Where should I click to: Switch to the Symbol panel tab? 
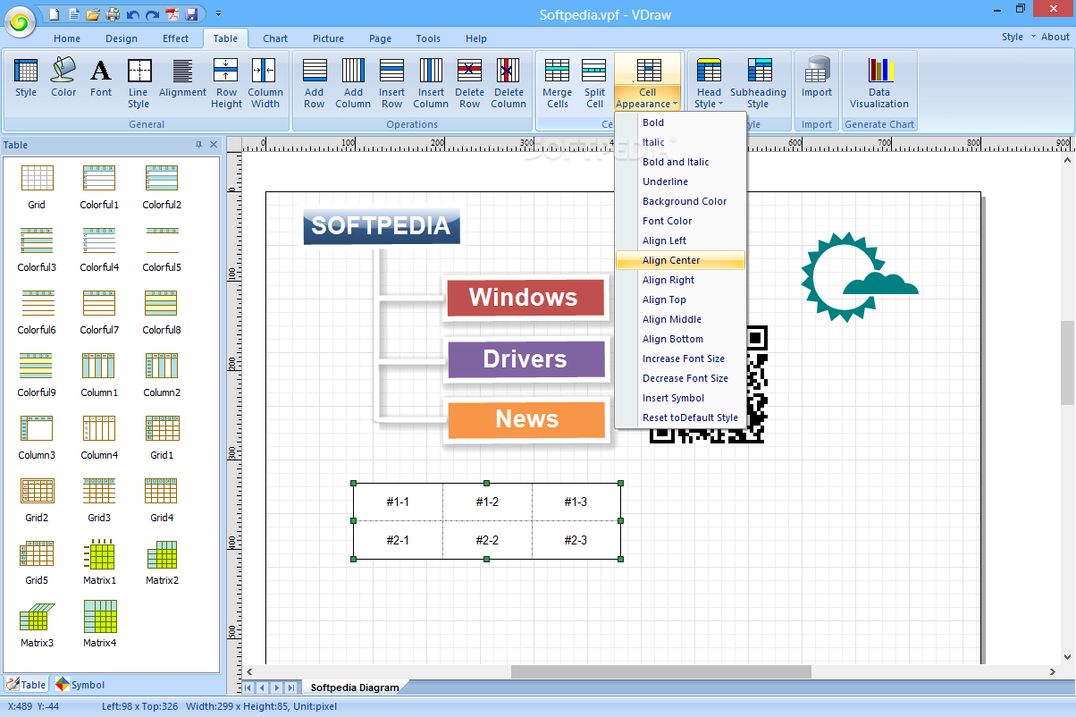point(80,685)
